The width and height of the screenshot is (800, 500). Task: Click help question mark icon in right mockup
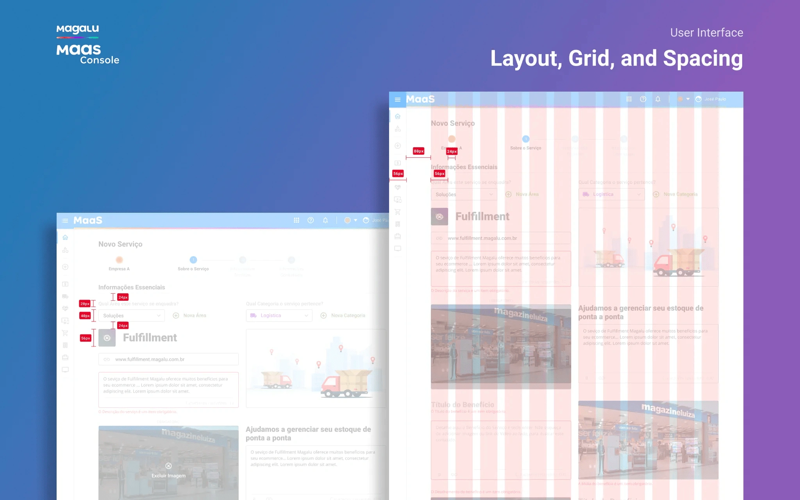[643, 99]
